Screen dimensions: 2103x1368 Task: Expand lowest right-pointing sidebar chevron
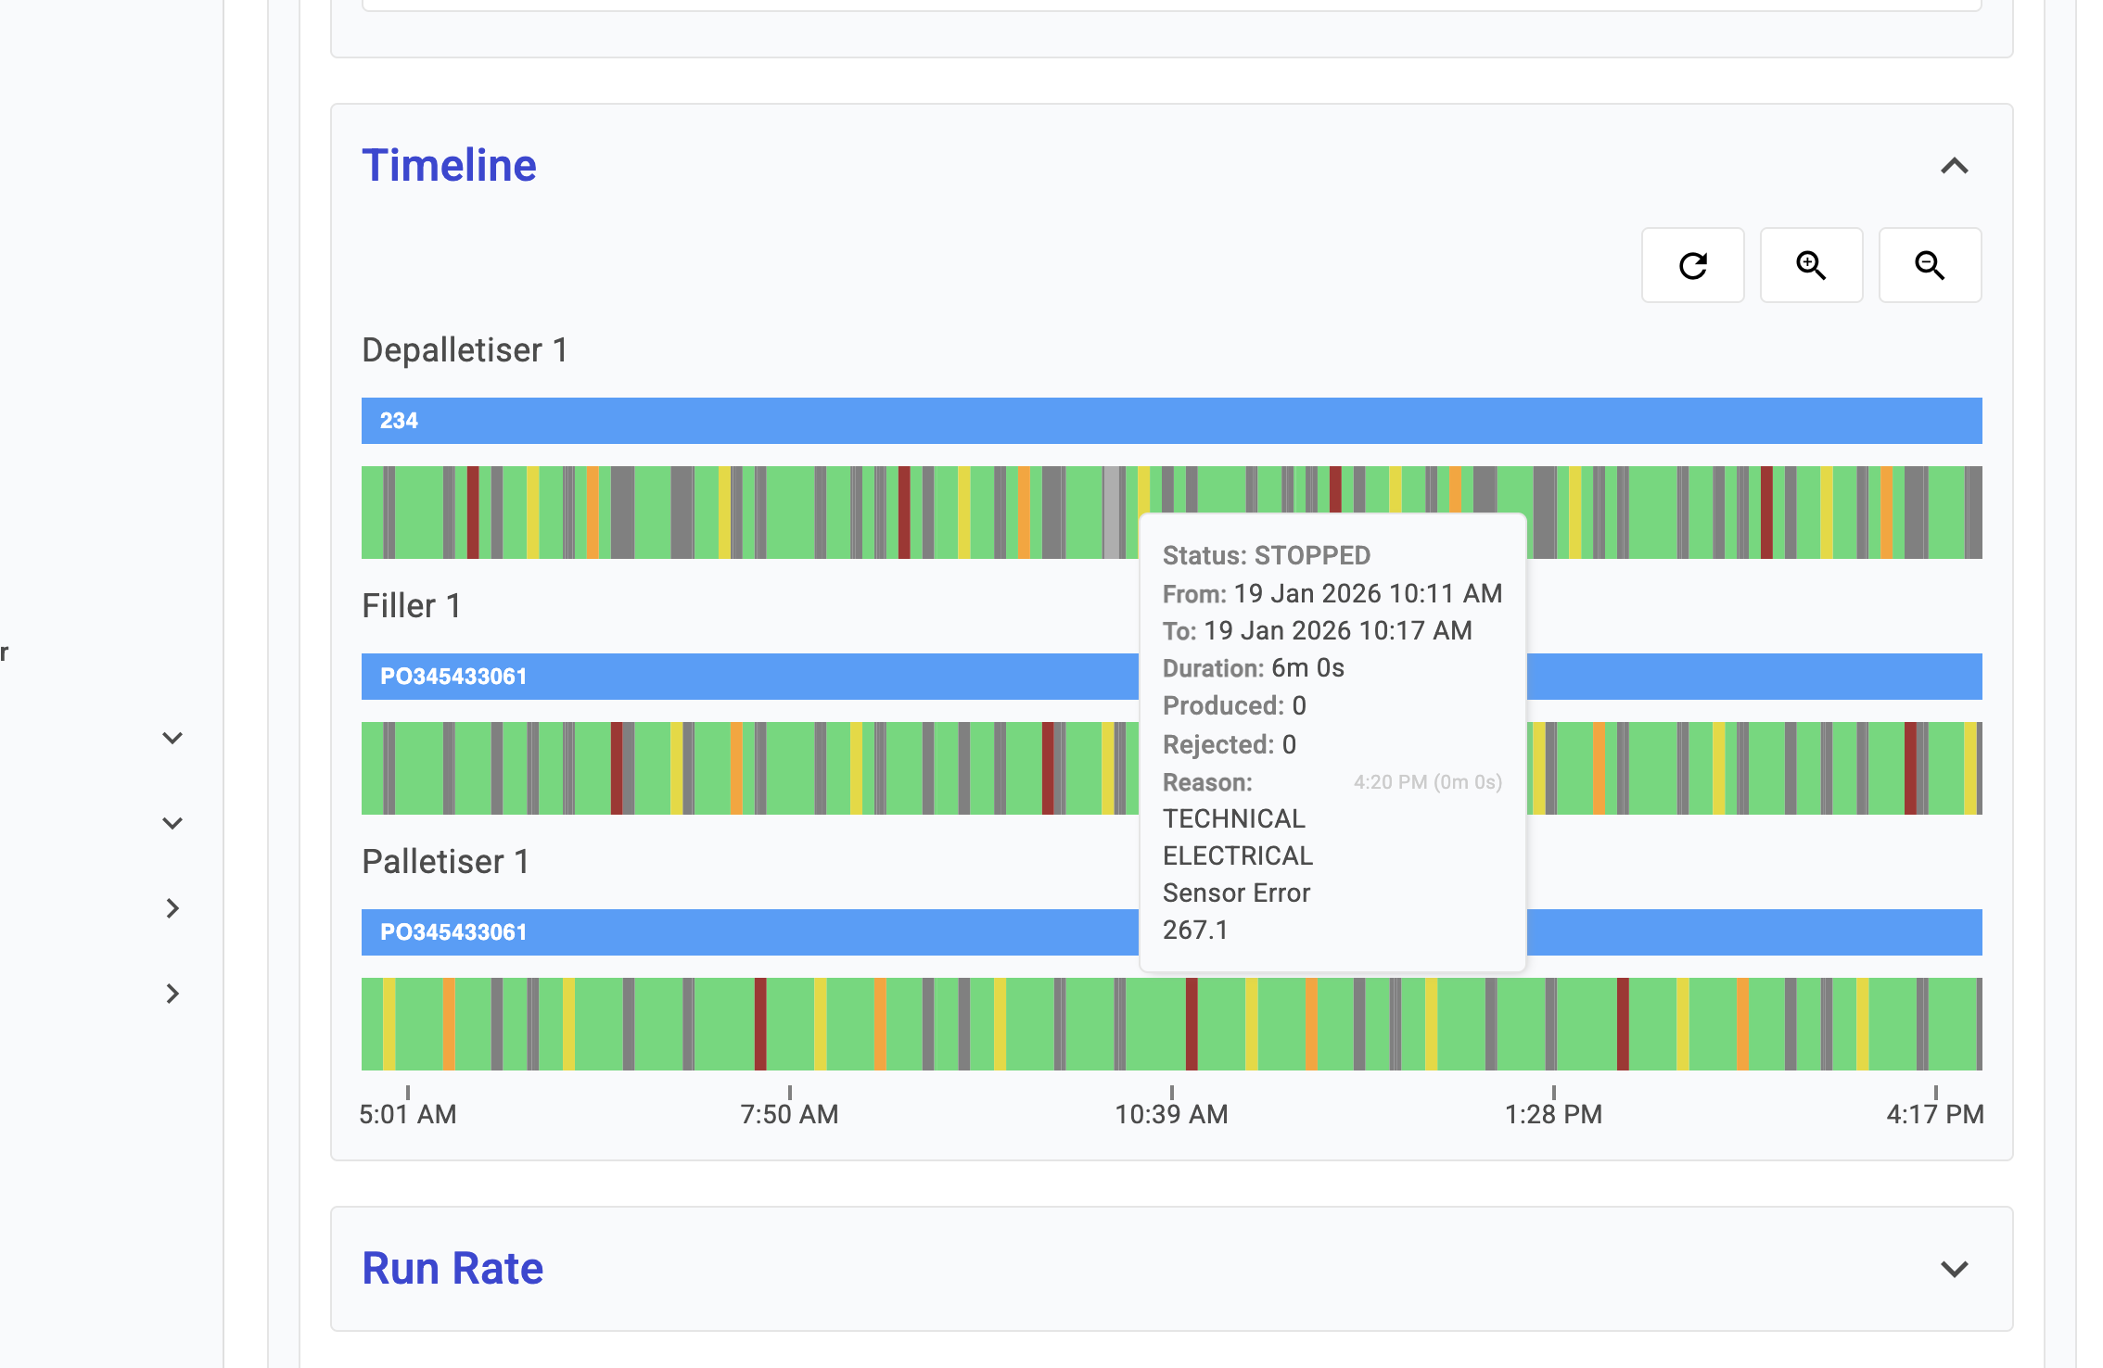pos(172,994)
